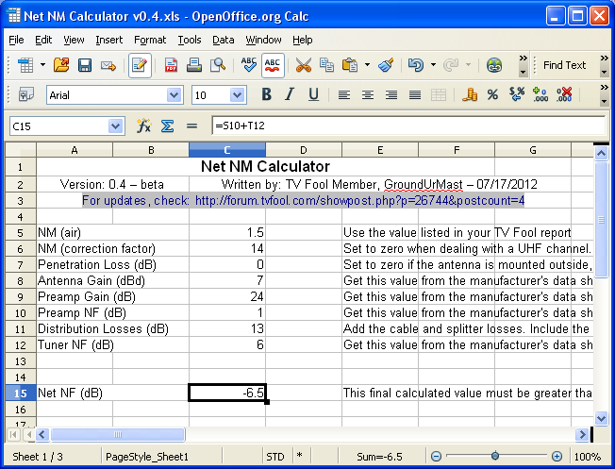The image size is (615, 469).
Task: Click the Cut scissors icon
Action: click(x=303, y=66)
